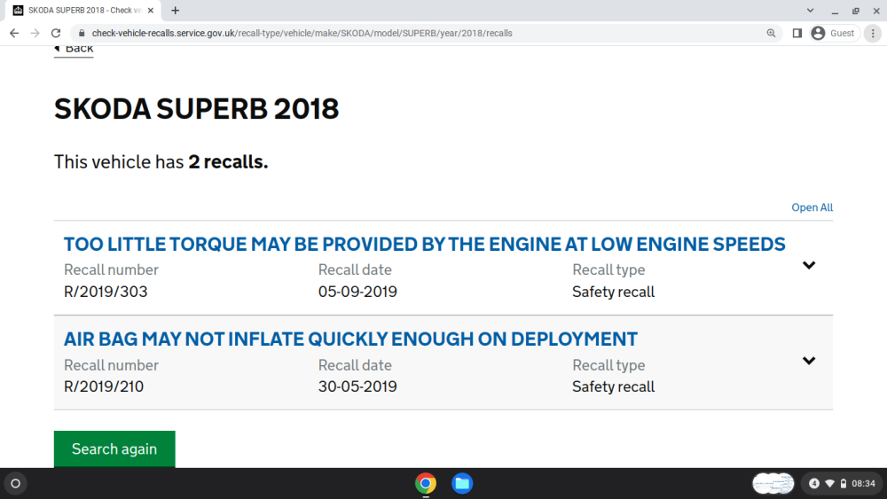Open the Guest profile button
This screenshot has height=499, width=887.
point(835,34)
